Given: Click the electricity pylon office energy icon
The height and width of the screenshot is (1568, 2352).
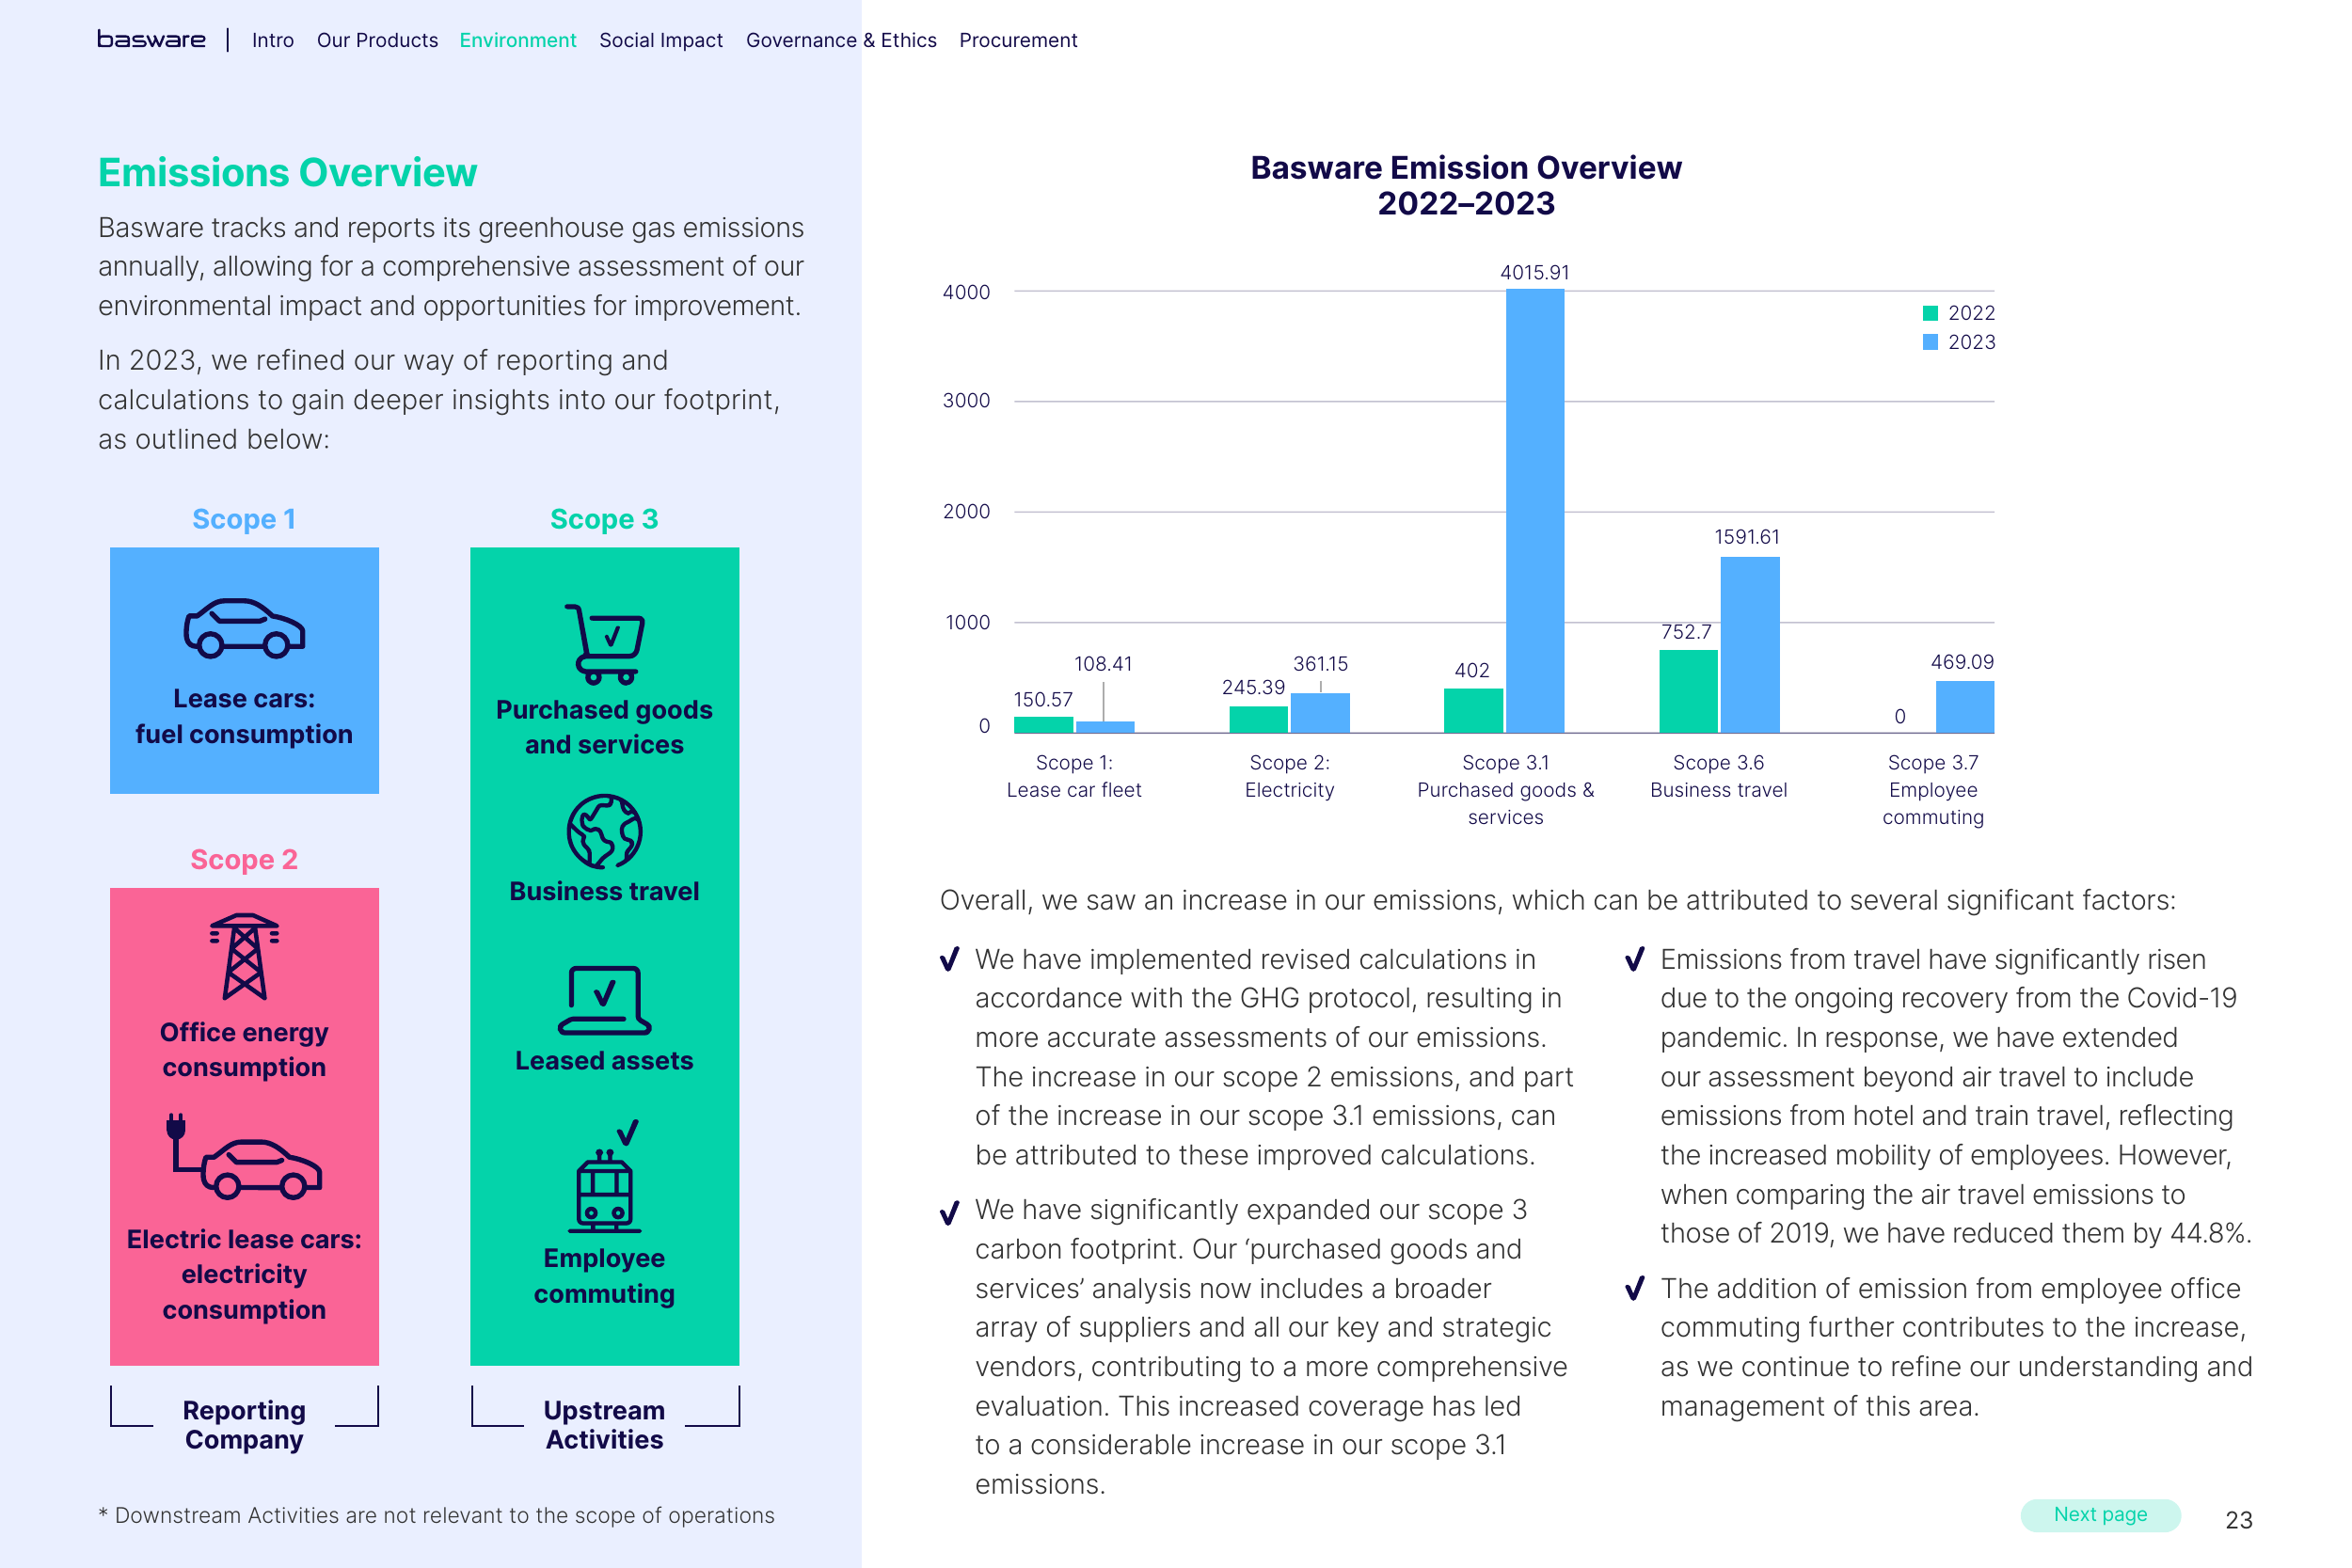Looking at the screenshot, I should point(244,956).
